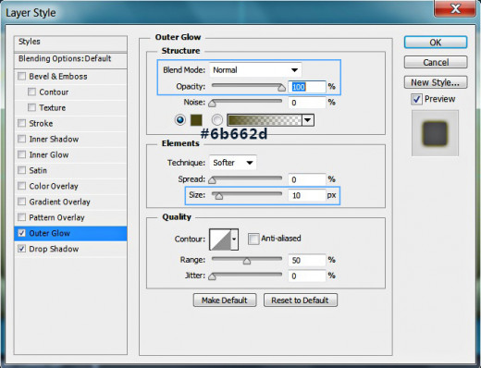
Task: Open the Stroke settings label
Action: [x=41, y=124]
